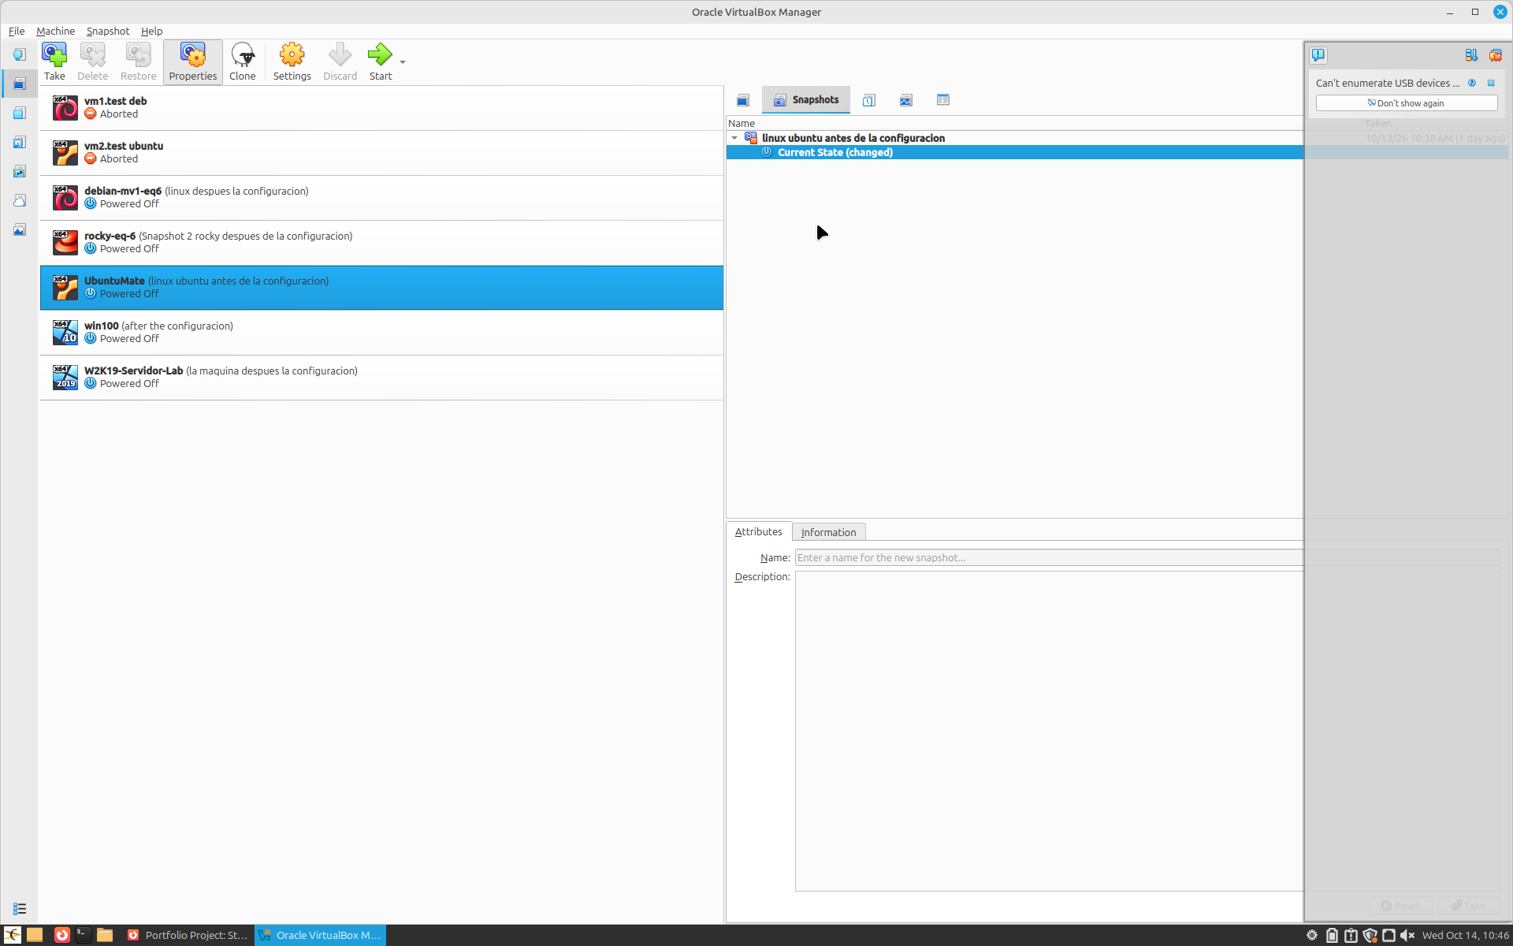Switch to the Logs pane icon

point(868,100)
